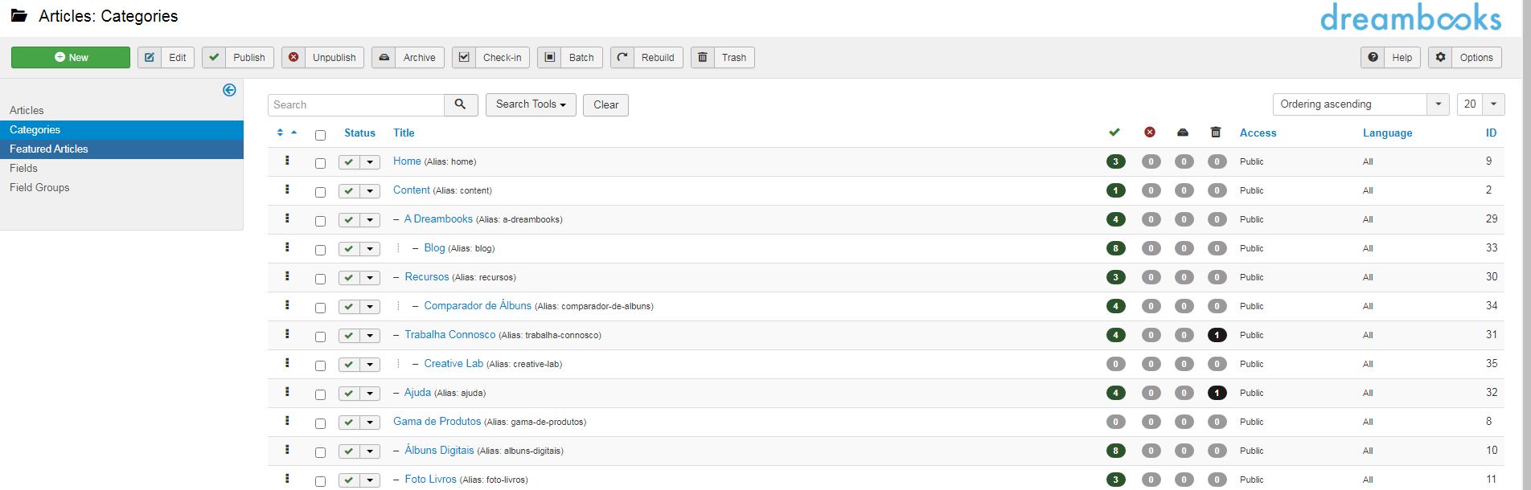Open Batch processing tool
The height and width of the screenshot is (490, 1531).
(569, 58)
